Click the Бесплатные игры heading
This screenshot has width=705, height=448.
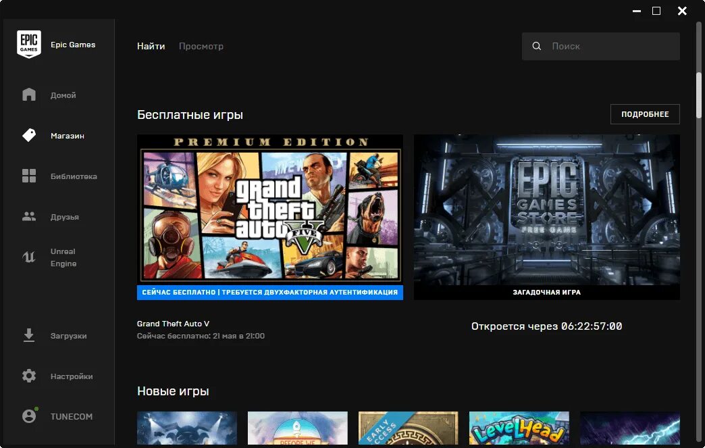point(190,115)
